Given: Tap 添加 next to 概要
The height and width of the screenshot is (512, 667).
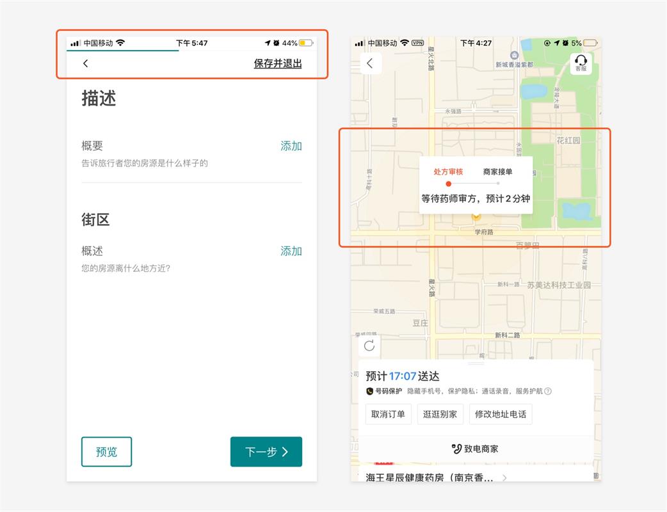Looking at the screenshot, I should click(291, 146).
